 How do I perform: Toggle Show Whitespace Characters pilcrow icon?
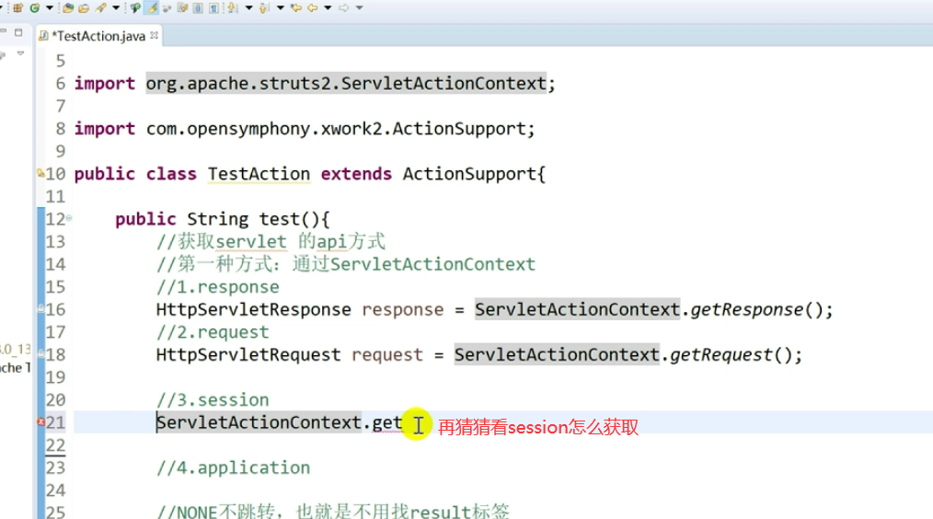(x=213, y=8)
